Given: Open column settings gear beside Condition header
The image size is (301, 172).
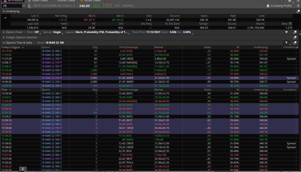Looking at the screenshot, I should point(297,47).
